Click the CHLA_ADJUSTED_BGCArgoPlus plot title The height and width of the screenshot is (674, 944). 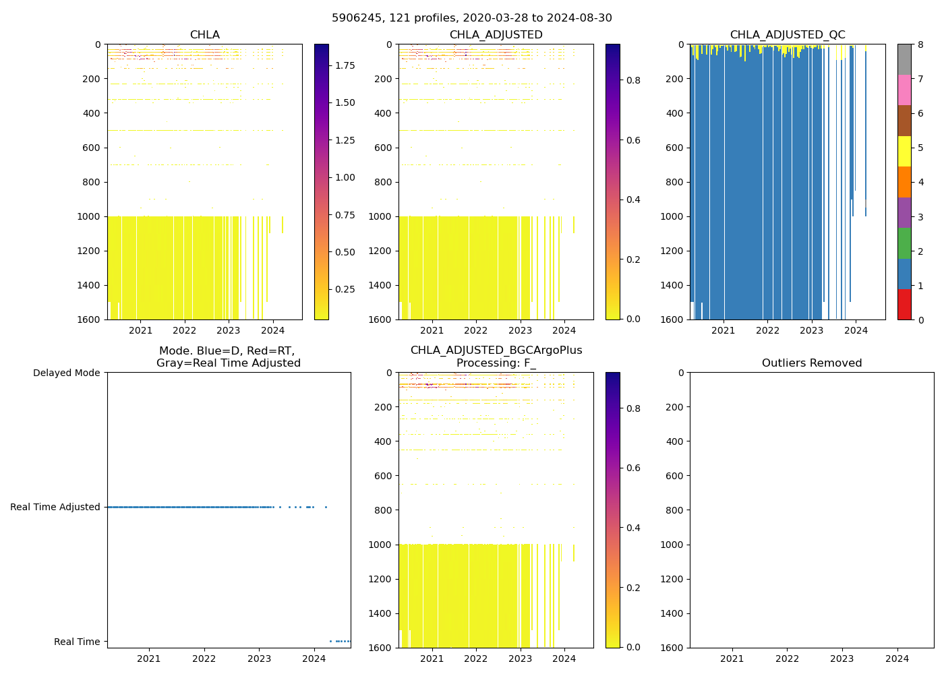496,357
